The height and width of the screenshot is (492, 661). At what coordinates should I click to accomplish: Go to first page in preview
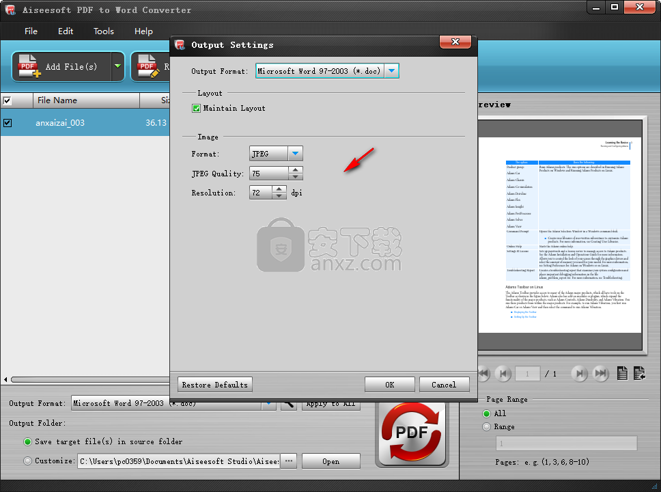[484, 373]
